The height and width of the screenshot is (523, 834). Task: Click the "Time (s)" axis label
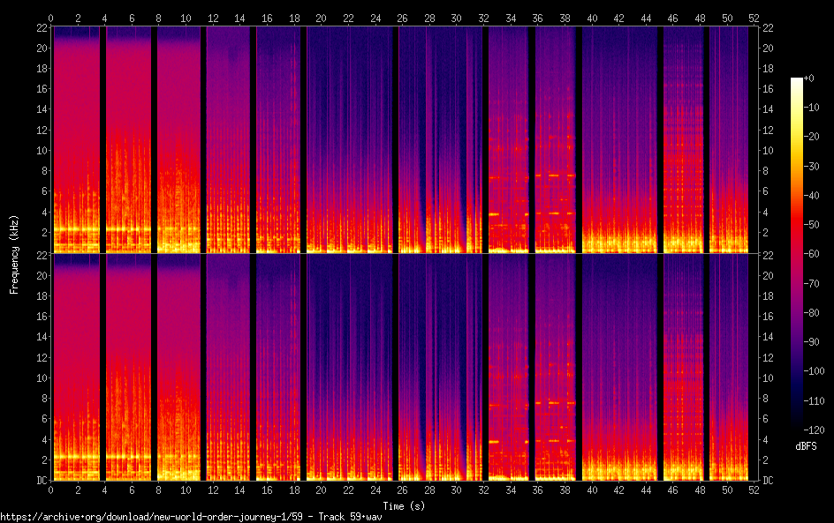[402, 505]
